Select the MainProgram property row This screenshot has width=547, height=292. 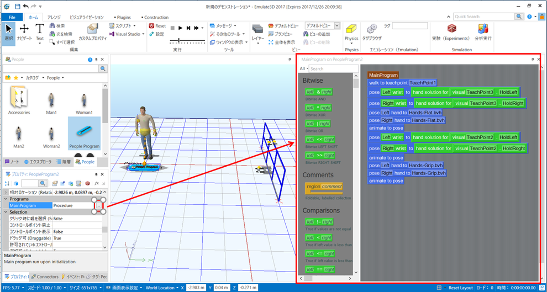(x=54, y=205)
